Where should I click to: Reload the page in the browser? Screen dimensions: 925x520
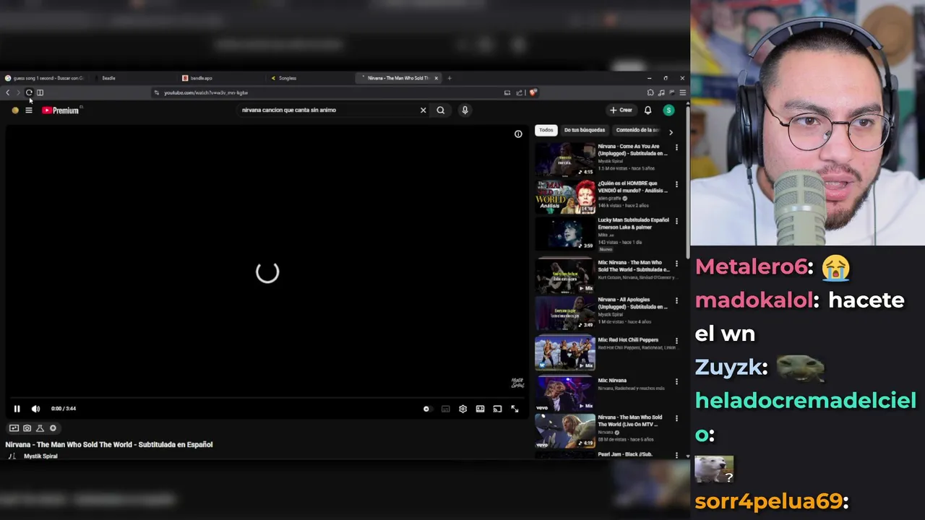pos(29,92)
